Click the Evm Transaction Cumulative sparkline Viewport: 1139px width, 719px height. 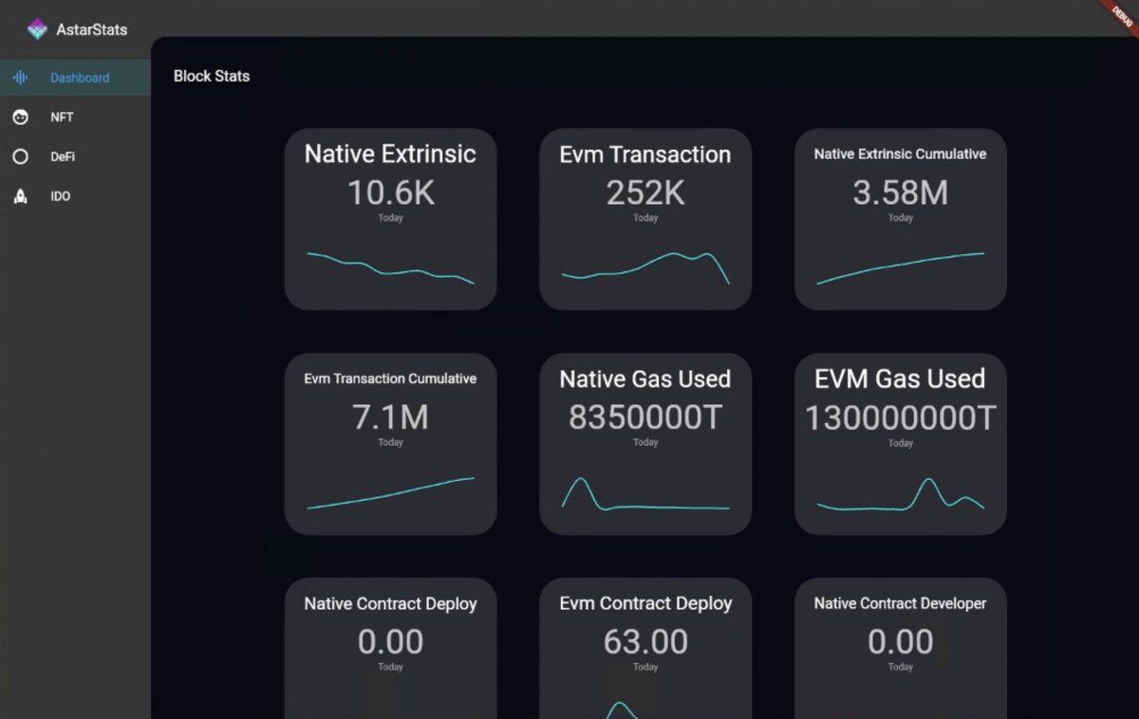coord(390,493)
